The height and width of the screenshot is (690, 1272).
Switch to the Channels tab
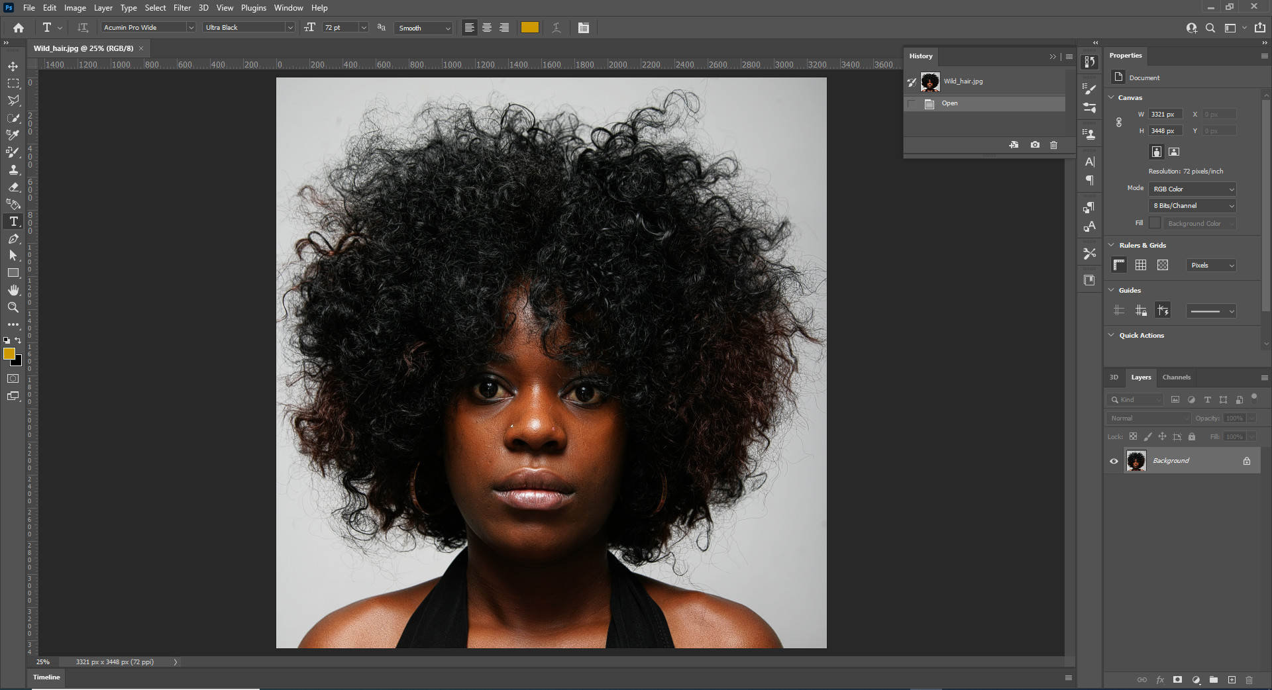click(x=1176, y=377)
